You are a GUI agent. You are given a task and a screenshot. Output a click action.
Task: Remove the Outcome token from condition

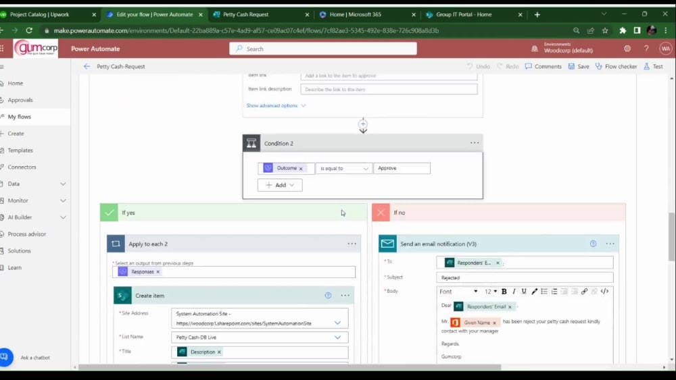pyautogui.click(x=301, y=169)
